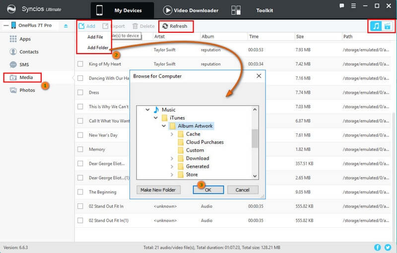
Task: Click the Refresh button
Action: [175, 26]
